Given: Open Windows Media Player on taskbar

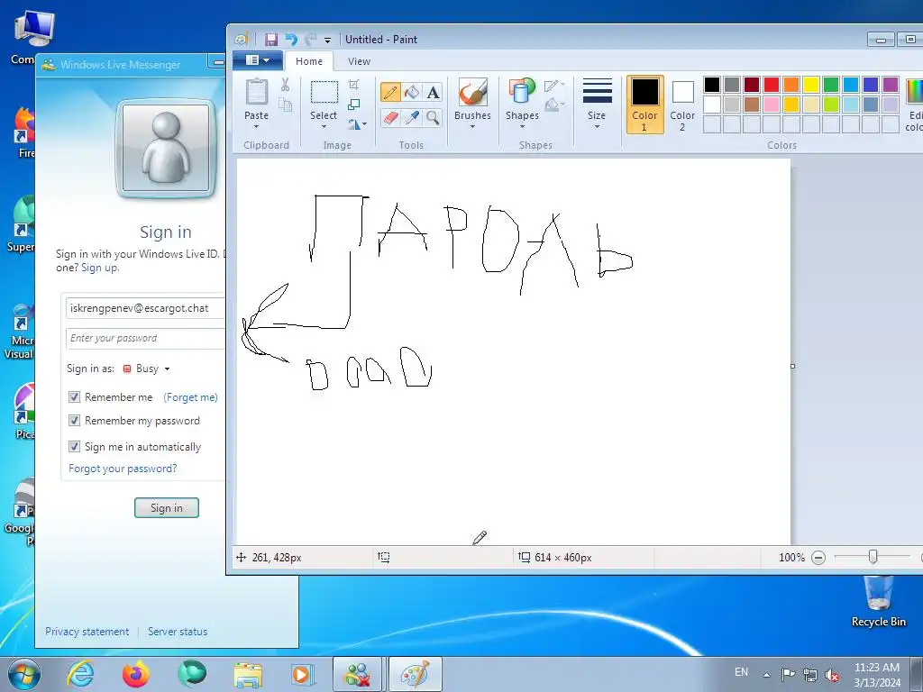Looking at the screenshot, I should 303,674.
